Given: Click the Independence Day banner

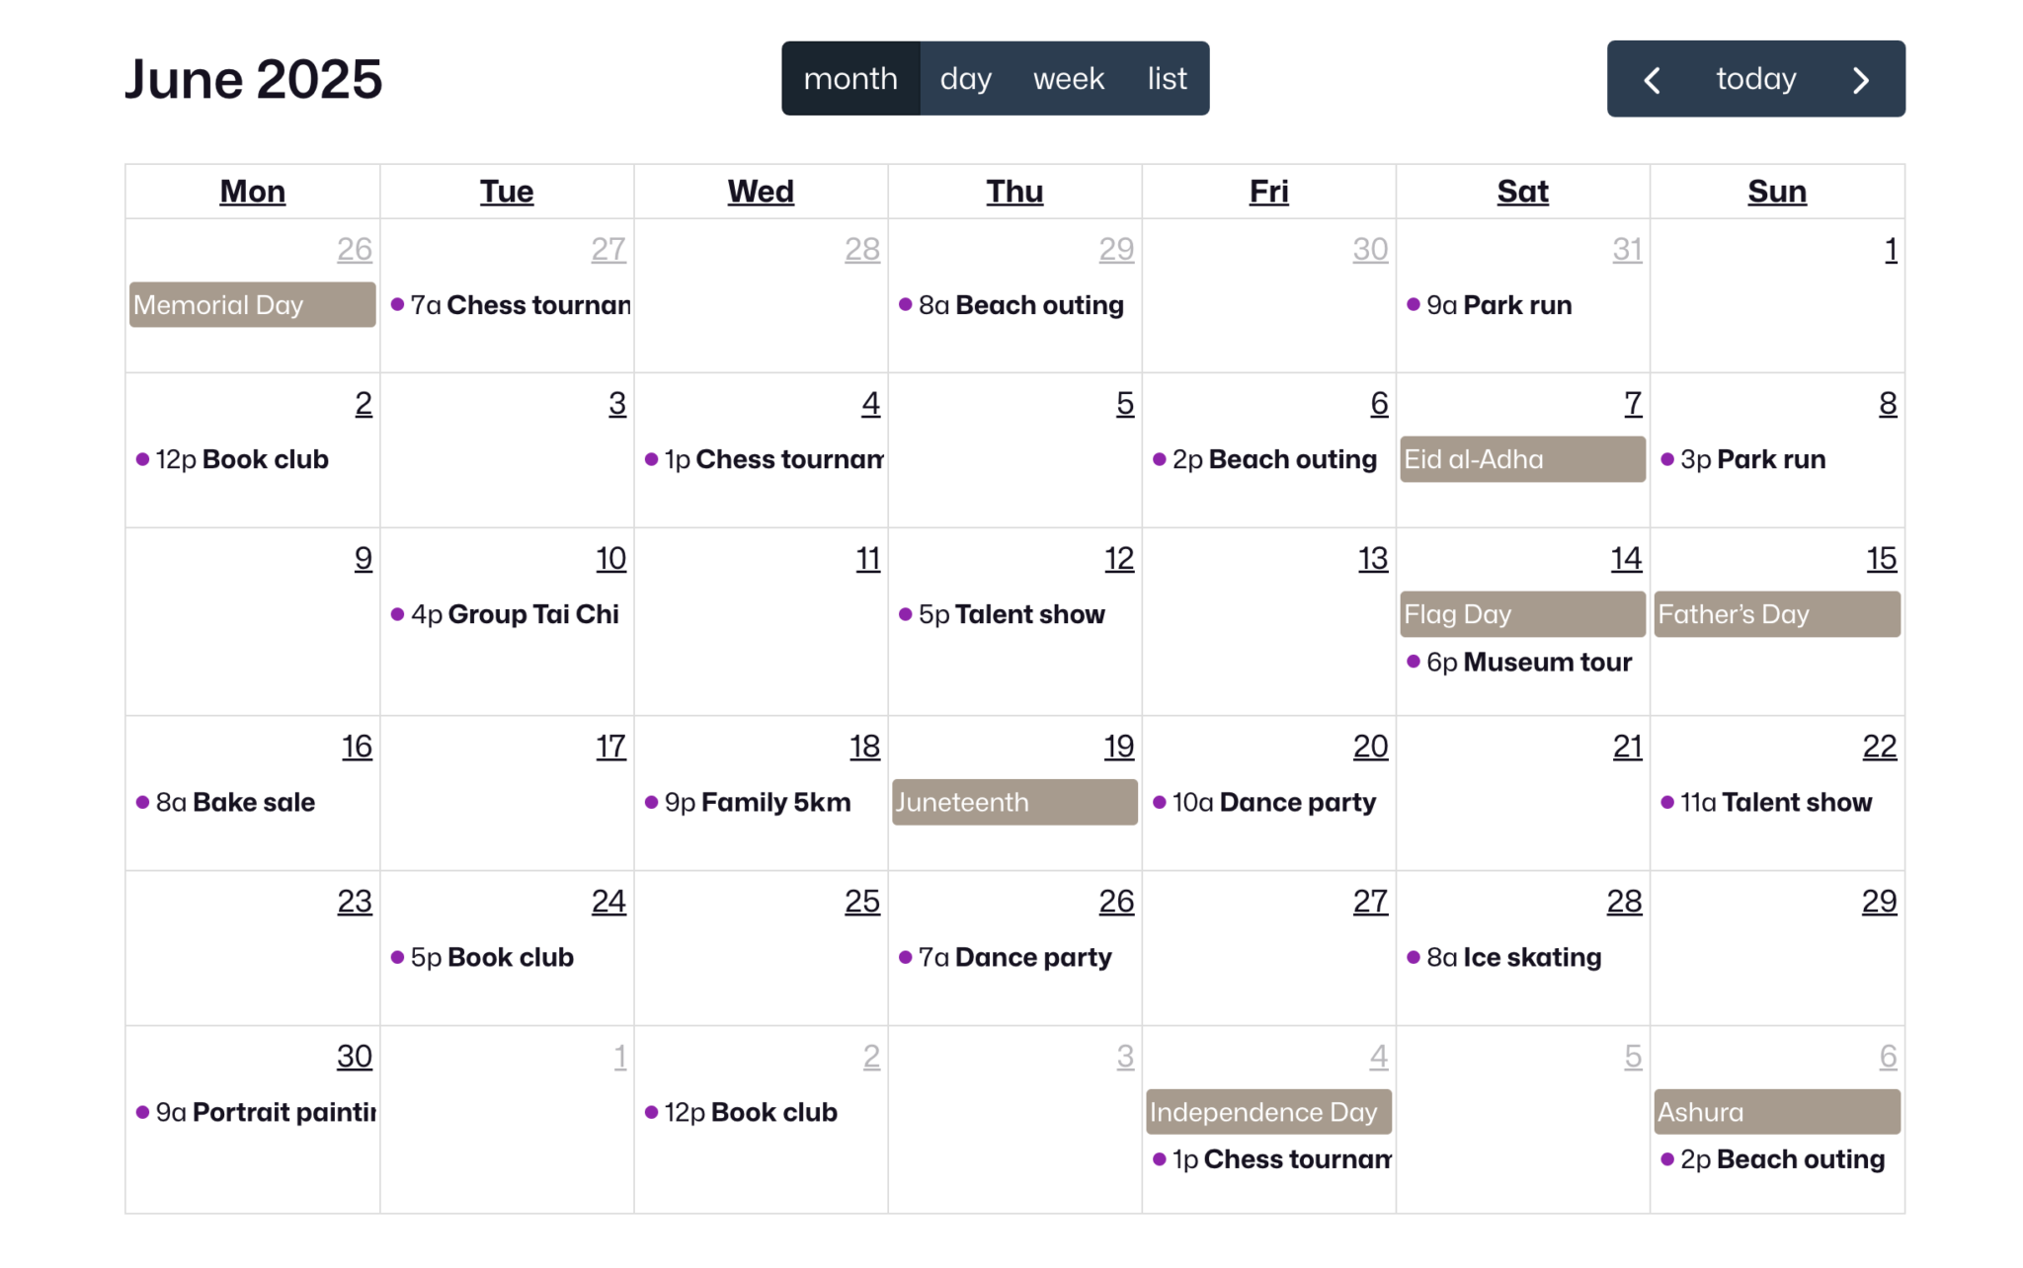Looking at the screenshot, I should tap(1268, 1112).
